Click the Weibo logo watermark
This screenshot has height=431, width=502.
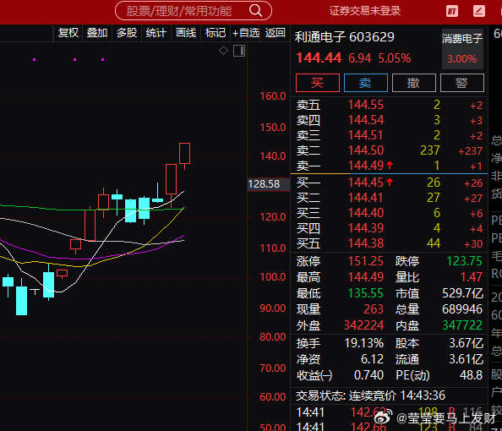click(383, 417)
